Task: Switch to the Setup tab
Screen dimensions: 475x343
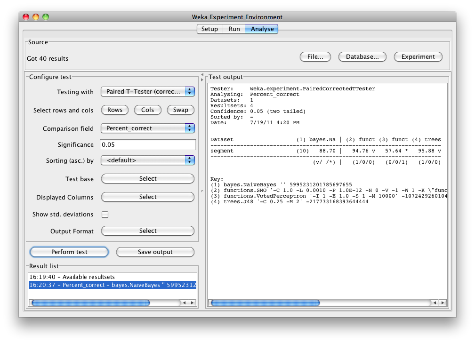Action: click(x=209, y=29)
